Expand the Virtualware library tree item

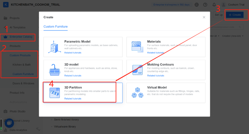(x=65, y=126)
